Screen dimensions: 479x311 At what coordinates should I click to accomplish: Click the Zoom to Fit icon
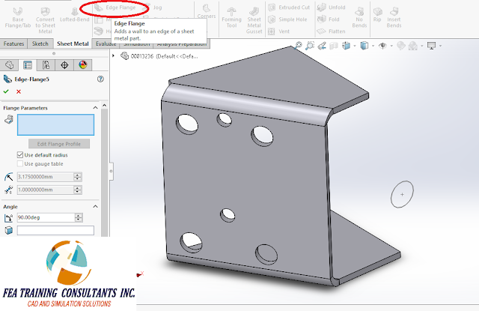pos(298,46)
